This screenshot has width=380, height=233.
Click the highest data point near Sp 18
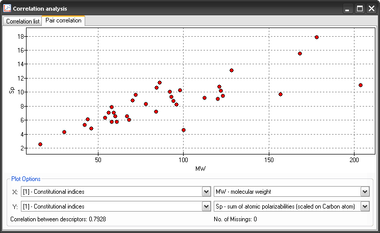317,37
